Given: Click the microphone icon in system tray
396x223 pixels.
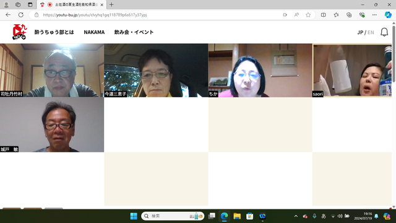Looking at the screenshot, I should 314,216.
